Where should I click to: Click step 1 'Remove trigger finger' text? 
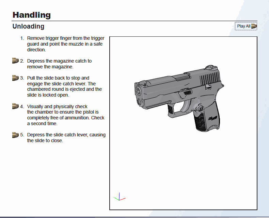pos(65,44)
